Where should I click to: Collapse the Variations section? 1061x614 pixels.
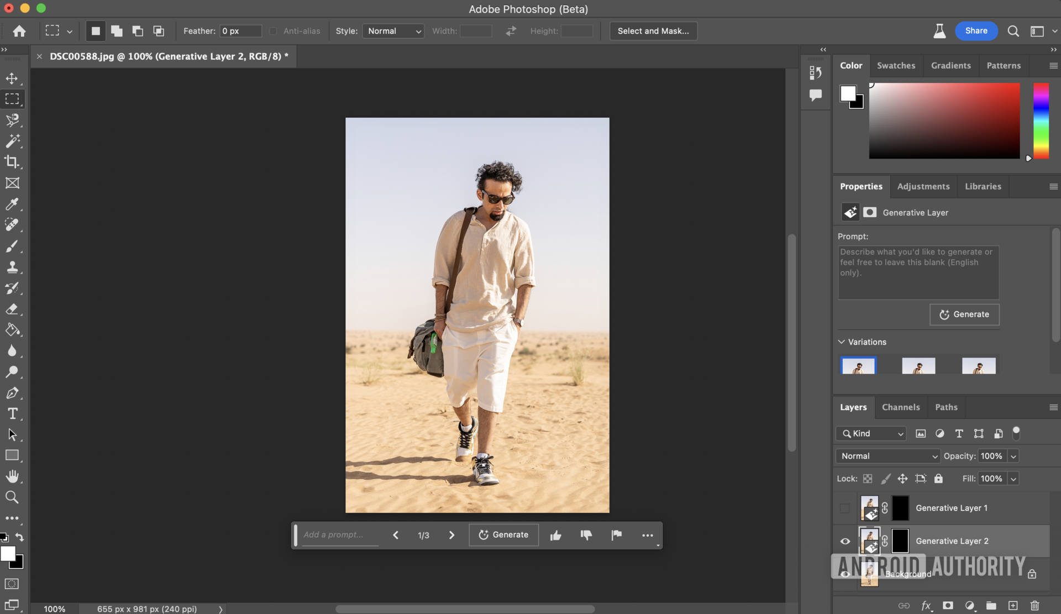tap(842, 342)
